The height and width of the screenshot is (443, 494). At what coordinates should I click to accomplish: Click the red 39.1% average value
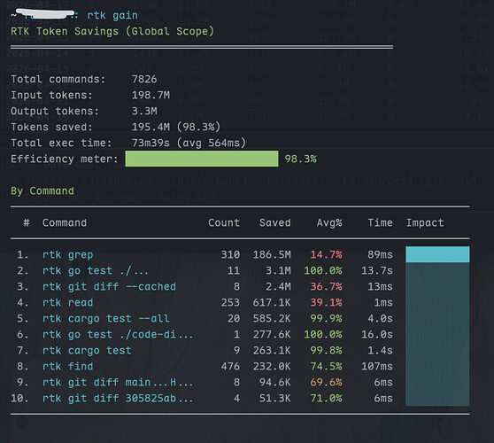tap(326, 302)
